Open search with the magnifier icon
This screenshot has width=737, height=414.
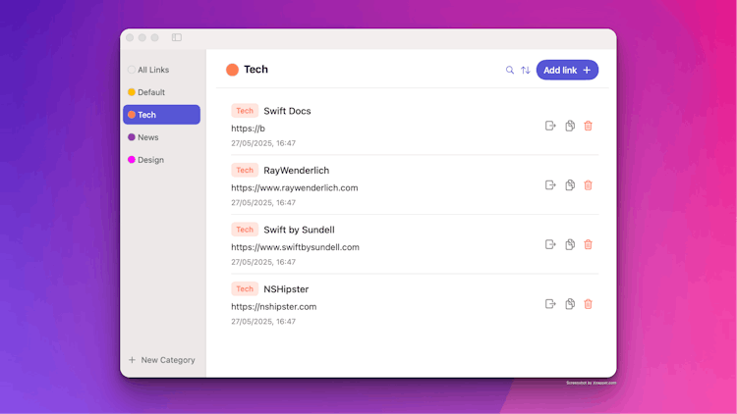click(509, 71)
